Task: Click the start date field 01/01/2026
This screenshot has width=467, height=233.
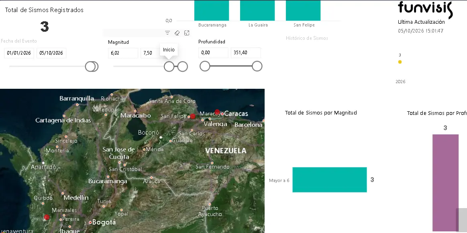Action: (x=19, y=53)
